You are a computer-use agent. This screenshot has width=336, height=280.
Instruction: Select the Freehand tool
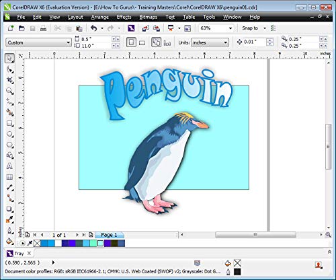[9, 102]
